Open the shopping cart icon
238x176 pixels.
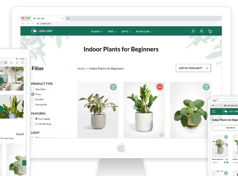(x=210, y=32)
